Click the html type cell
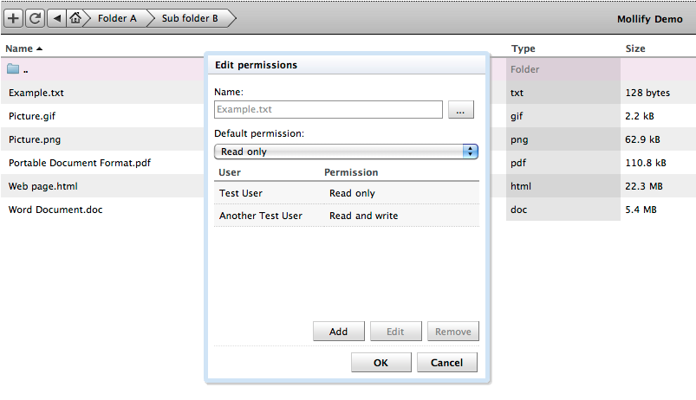696x400 pixels. (521, 186)
